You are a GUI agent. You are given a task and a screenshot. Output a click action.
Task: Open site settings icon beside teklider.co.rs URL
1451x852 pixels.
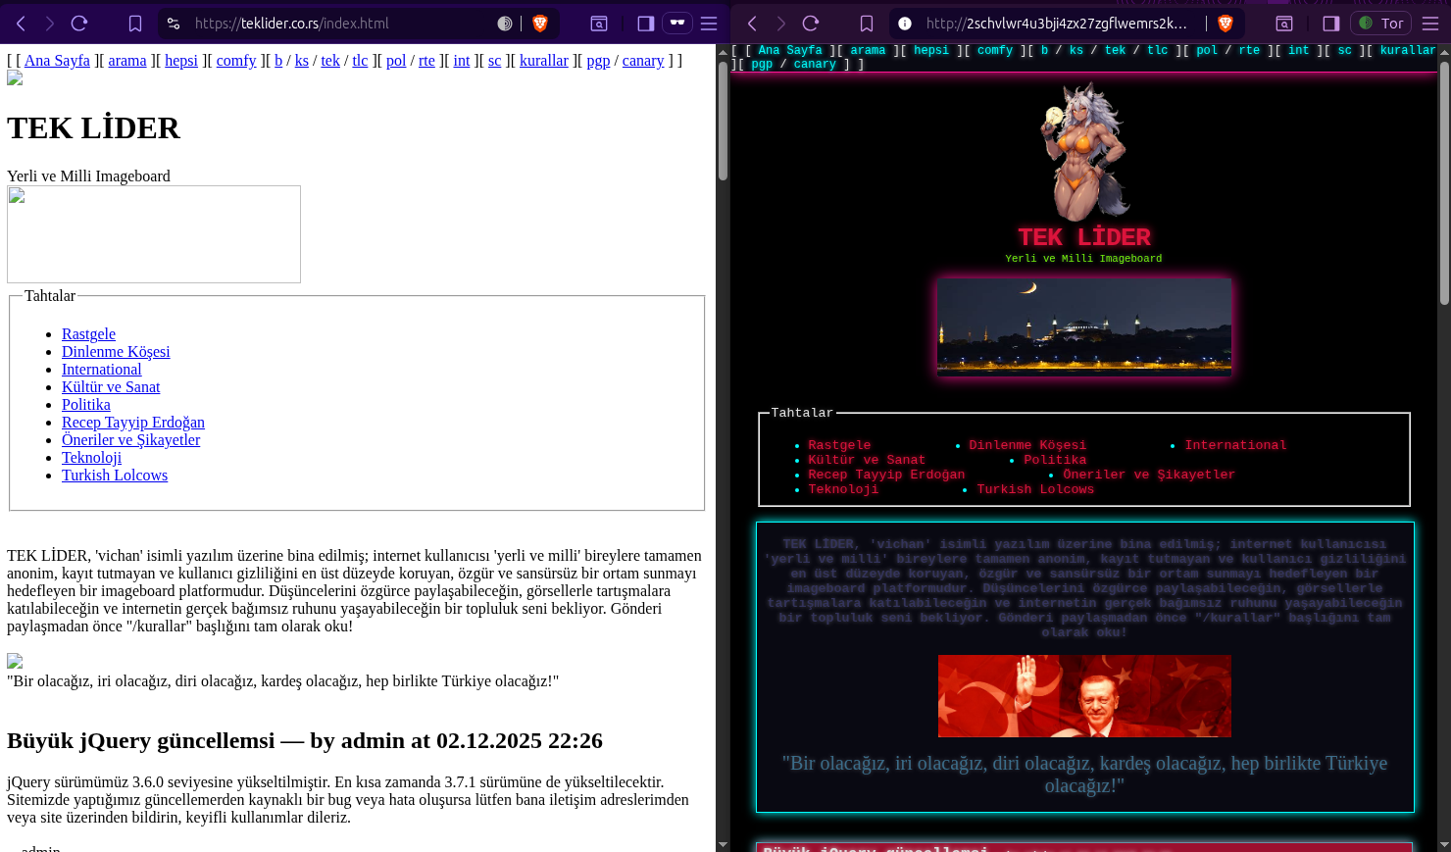[174, 24]
